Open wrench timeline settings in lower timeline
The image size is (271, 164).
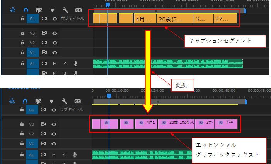point(64,101)
